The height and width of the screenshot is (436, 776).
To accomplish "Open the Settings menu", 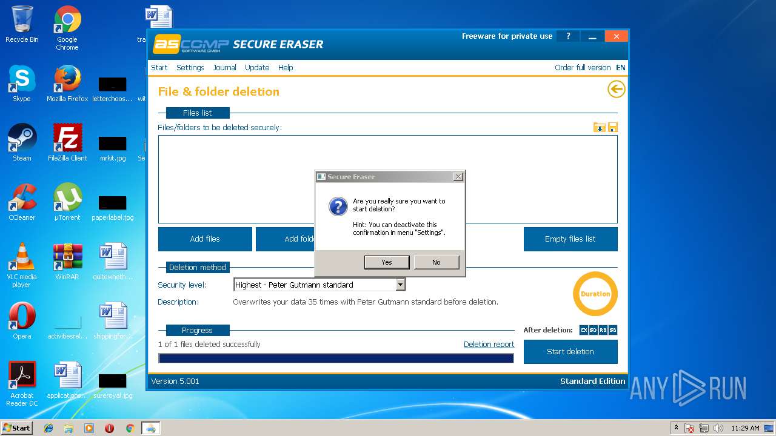I will (x=190, y=68).
